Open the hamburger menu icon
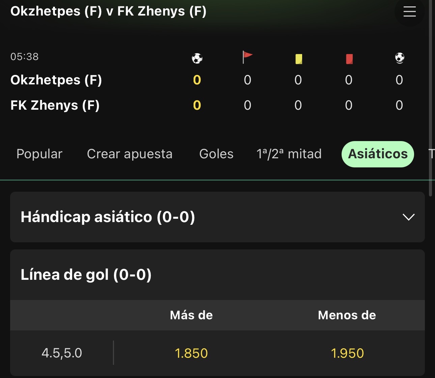The height and width of the screenshot is (378, 435). 409,11
